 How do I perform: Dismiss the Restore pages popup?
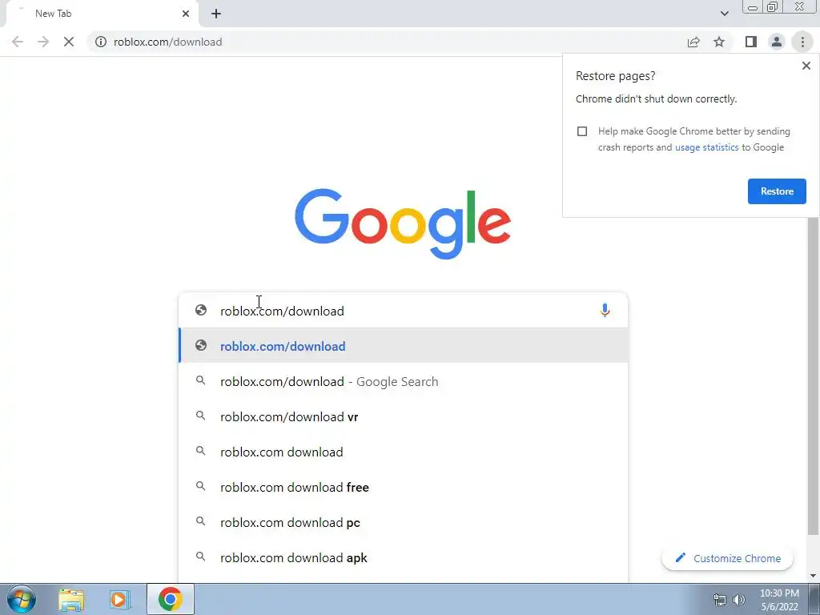tap(806, 66)
